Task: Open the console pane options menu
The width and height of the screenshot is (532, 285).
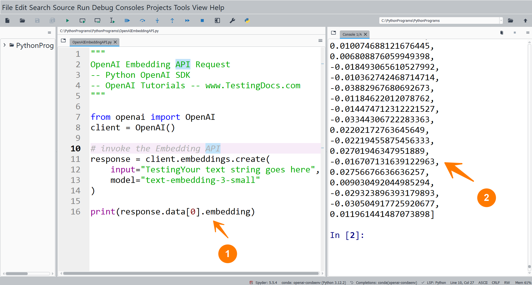Action: tap(528, 33)
